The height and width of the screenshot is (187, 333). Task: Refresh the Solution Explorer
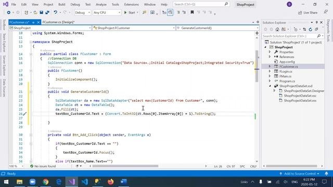point(310,29)
